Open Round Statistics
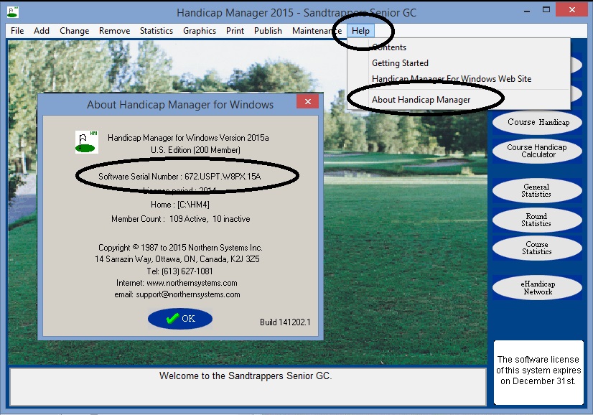Image resolution: width=593 pixels, height=415 pixels. (x=537, y=220)
